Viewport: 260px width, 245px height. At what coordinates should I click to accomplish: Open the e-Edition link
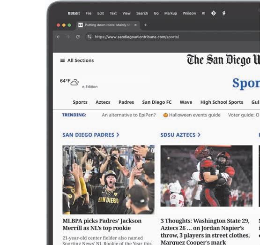(x=90, y=87)
